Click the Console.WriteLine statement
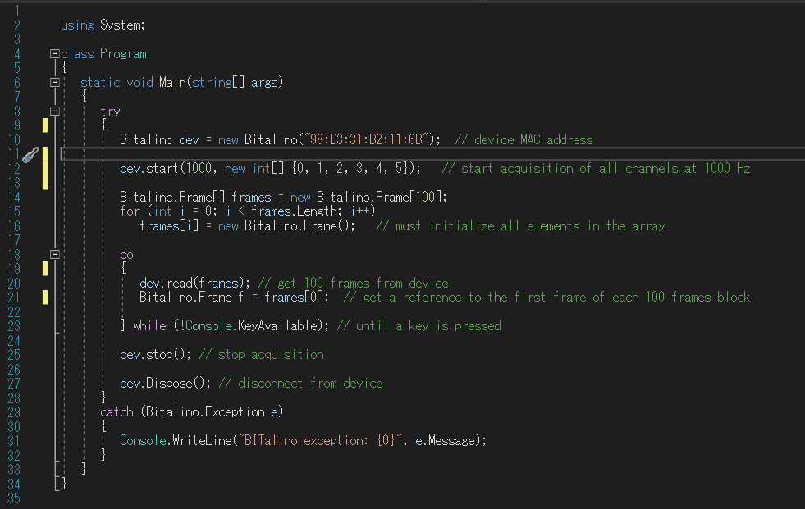The width and height of the screenshot is (805, 509). click(303, 441)
